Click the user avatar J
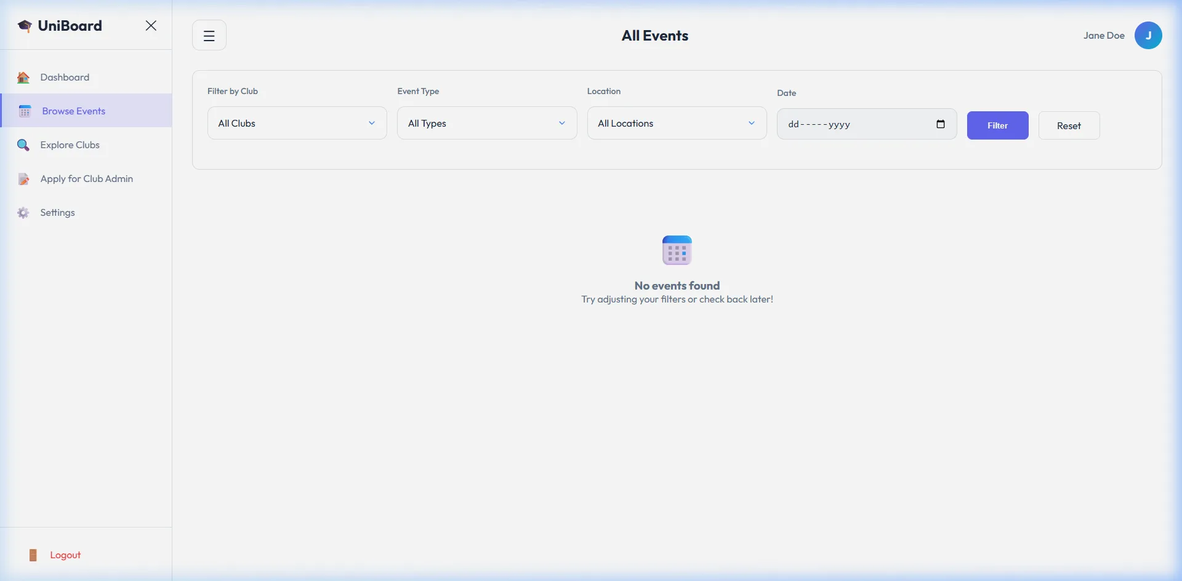This screenshot has width=1182, height=581. click(1149, 36)
